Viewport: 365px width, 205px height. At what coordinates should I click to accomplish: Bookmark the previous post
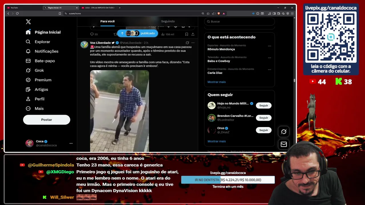pos(186,34)
